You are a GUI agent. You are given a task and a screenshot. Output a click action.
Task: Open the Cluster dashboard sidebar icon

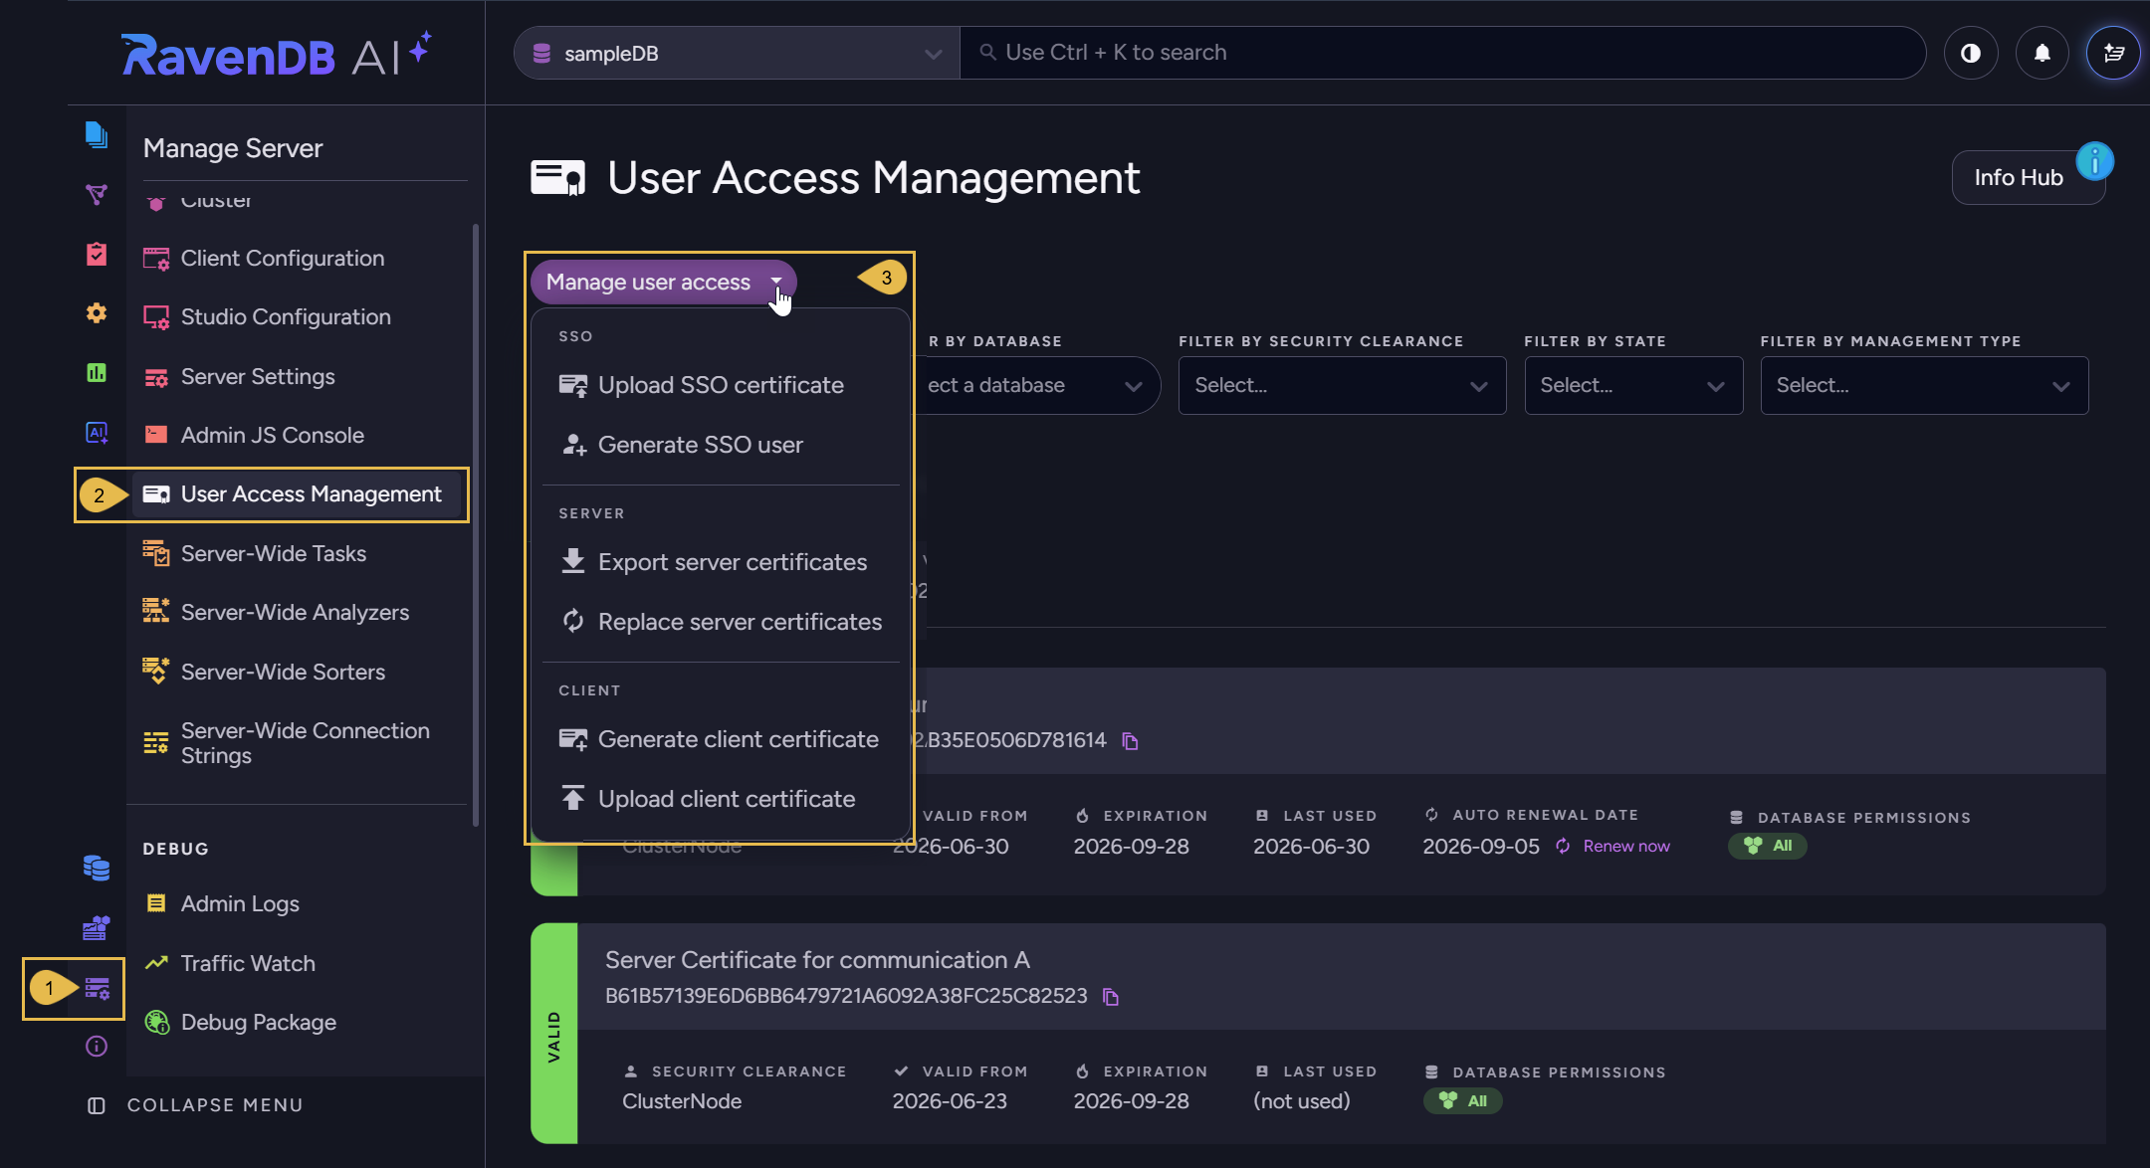(97, 928)
